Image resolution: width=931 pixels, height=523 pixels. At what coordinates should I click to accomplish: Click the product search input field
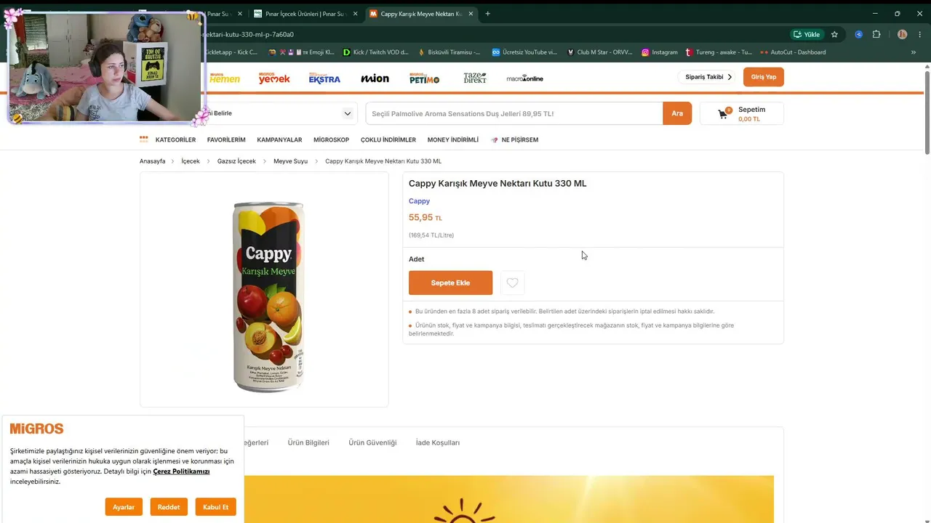514,113
